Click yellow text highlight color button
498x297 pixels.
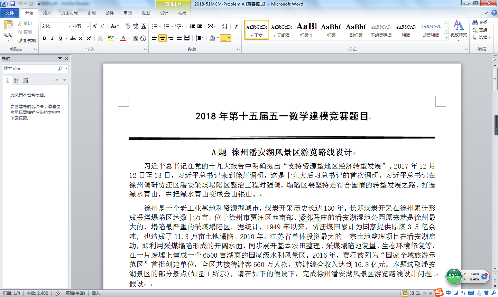(111, 38)
